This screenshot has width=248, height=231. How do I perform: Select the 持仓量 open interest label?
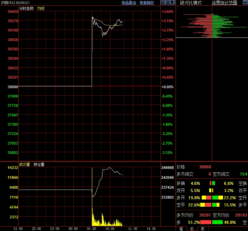click(x=39, y=164)
